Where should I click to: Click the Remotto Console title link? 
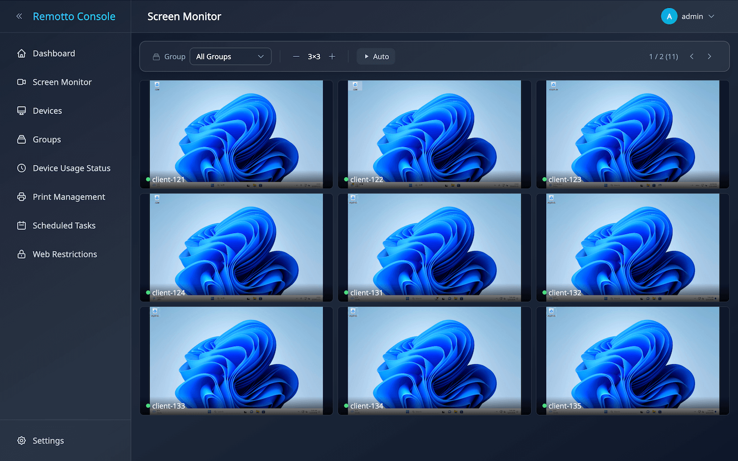tap(74, 16)
